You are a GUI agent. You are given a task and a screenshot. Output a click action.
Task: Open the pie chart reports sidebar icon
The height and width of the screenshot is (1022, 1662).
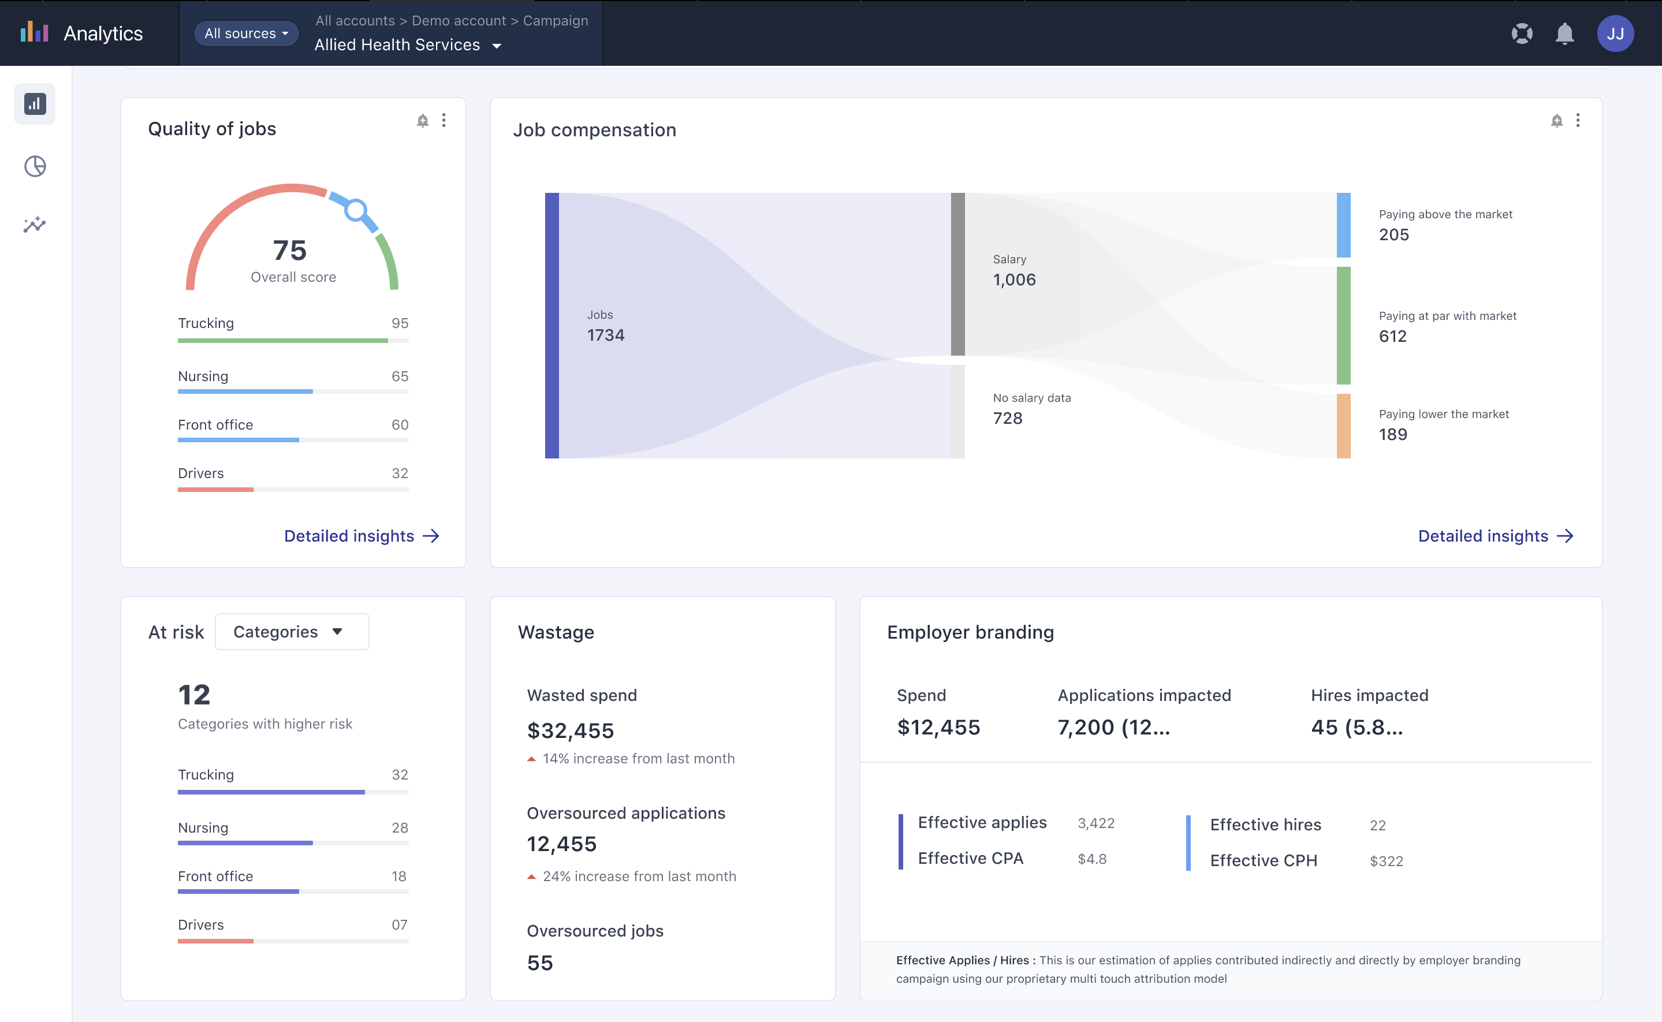pyautogui.click(x=35, y=166)
